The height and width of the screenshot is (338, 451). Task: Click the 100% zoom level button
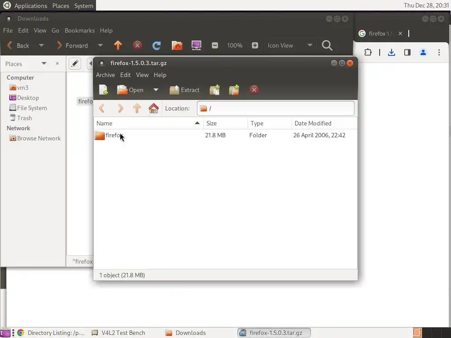[x=235, y=45]
